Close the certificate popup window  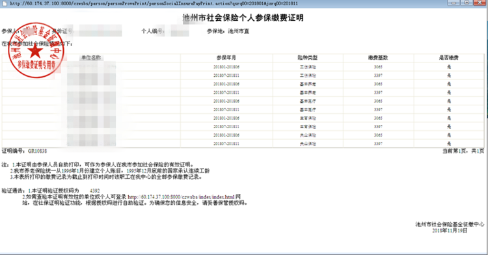point(480,3)
